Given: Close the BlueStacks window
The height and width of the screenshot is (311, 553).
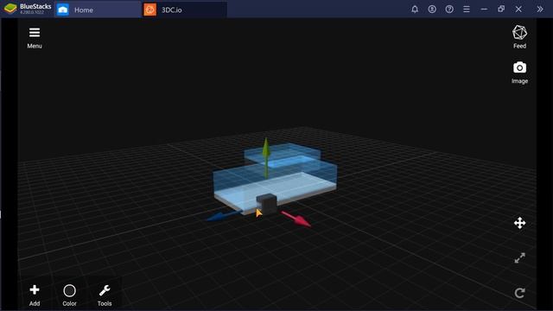Looking at the screenshot, I should click(x=518, y=10).
